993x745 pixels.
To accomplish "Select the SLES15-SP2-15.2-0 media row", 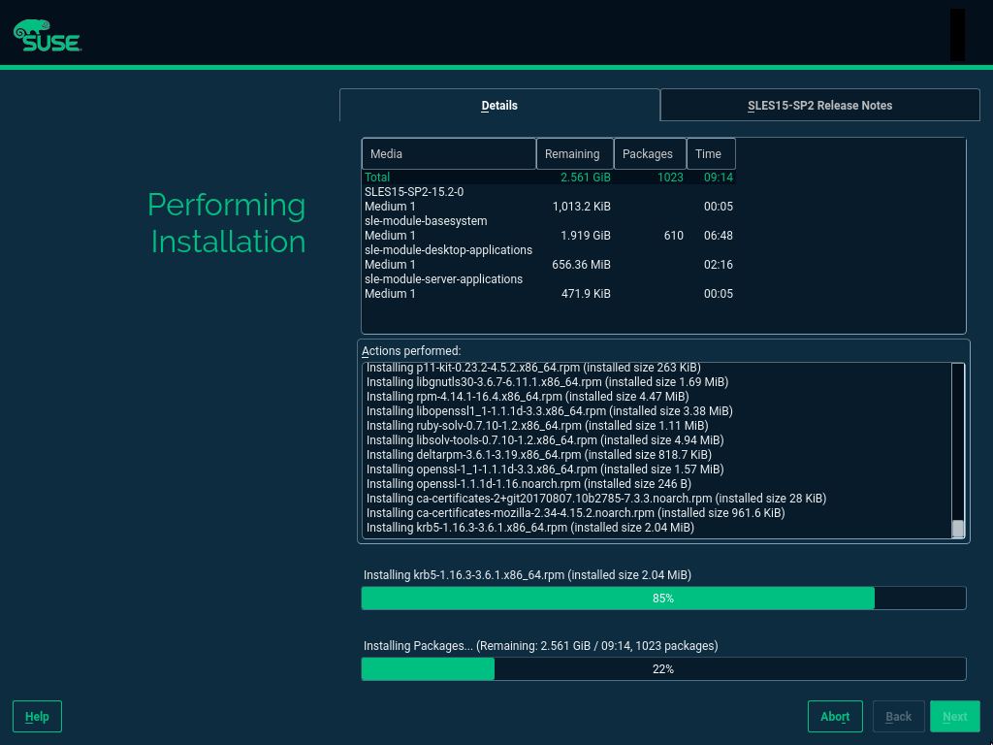I will (414, 192).
